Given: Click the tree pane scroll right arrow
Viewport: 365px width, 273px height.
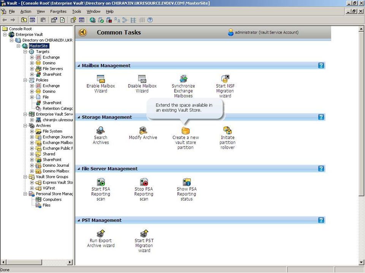Looking at the screenshot, I should point(70,262).
